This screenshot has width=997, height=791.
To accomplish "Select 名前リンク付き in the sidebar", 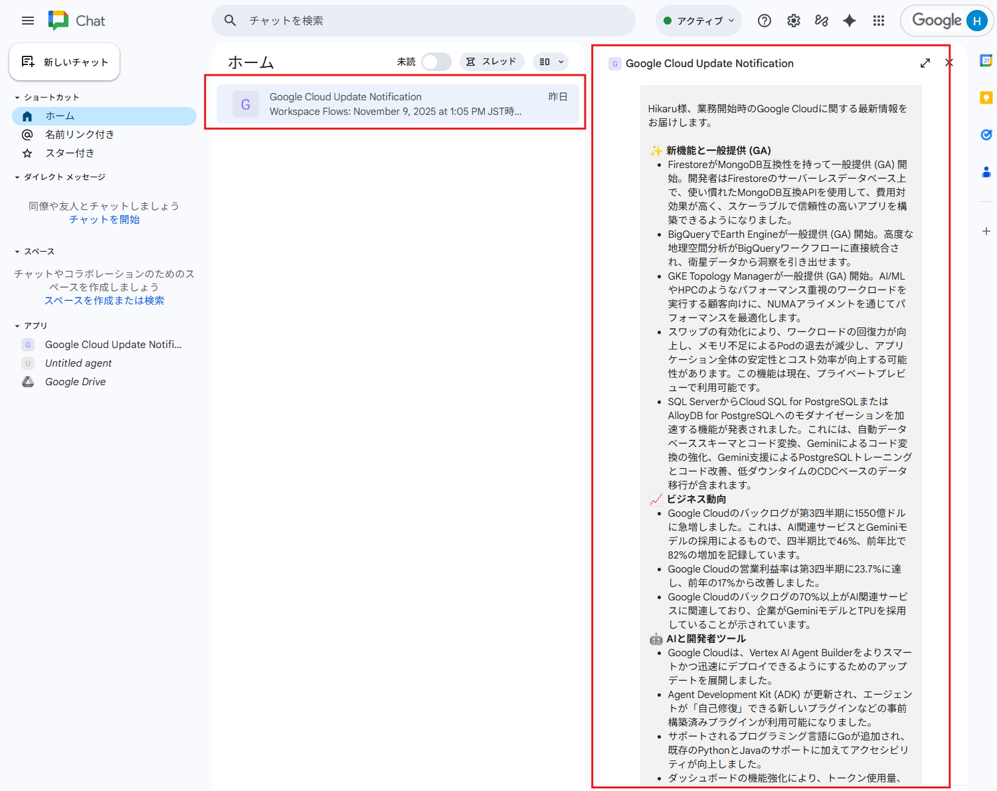I will 80,135.
